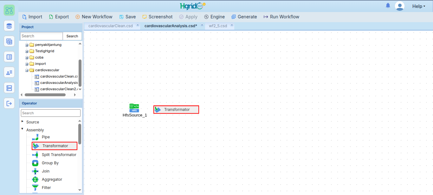Viewport: 433px width, 195px height.
Task: Select the Transformator operator in the Assembly list
Action: (x=55, y=146)
